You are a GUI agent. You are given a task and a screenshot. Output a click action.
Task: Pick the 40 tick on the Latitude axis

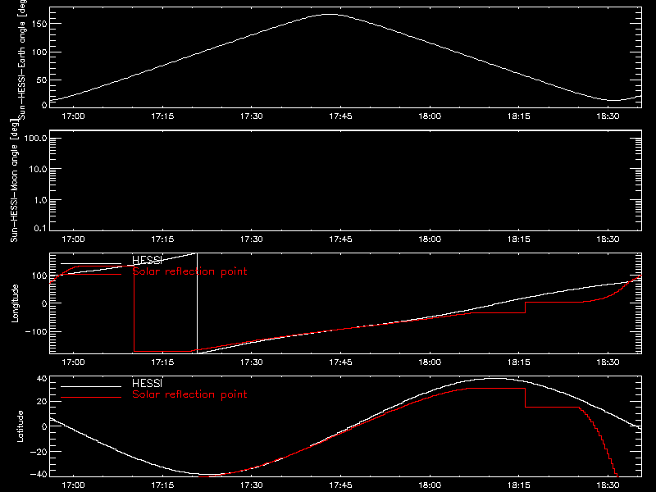pyautogui.click(x=42, y=380)
